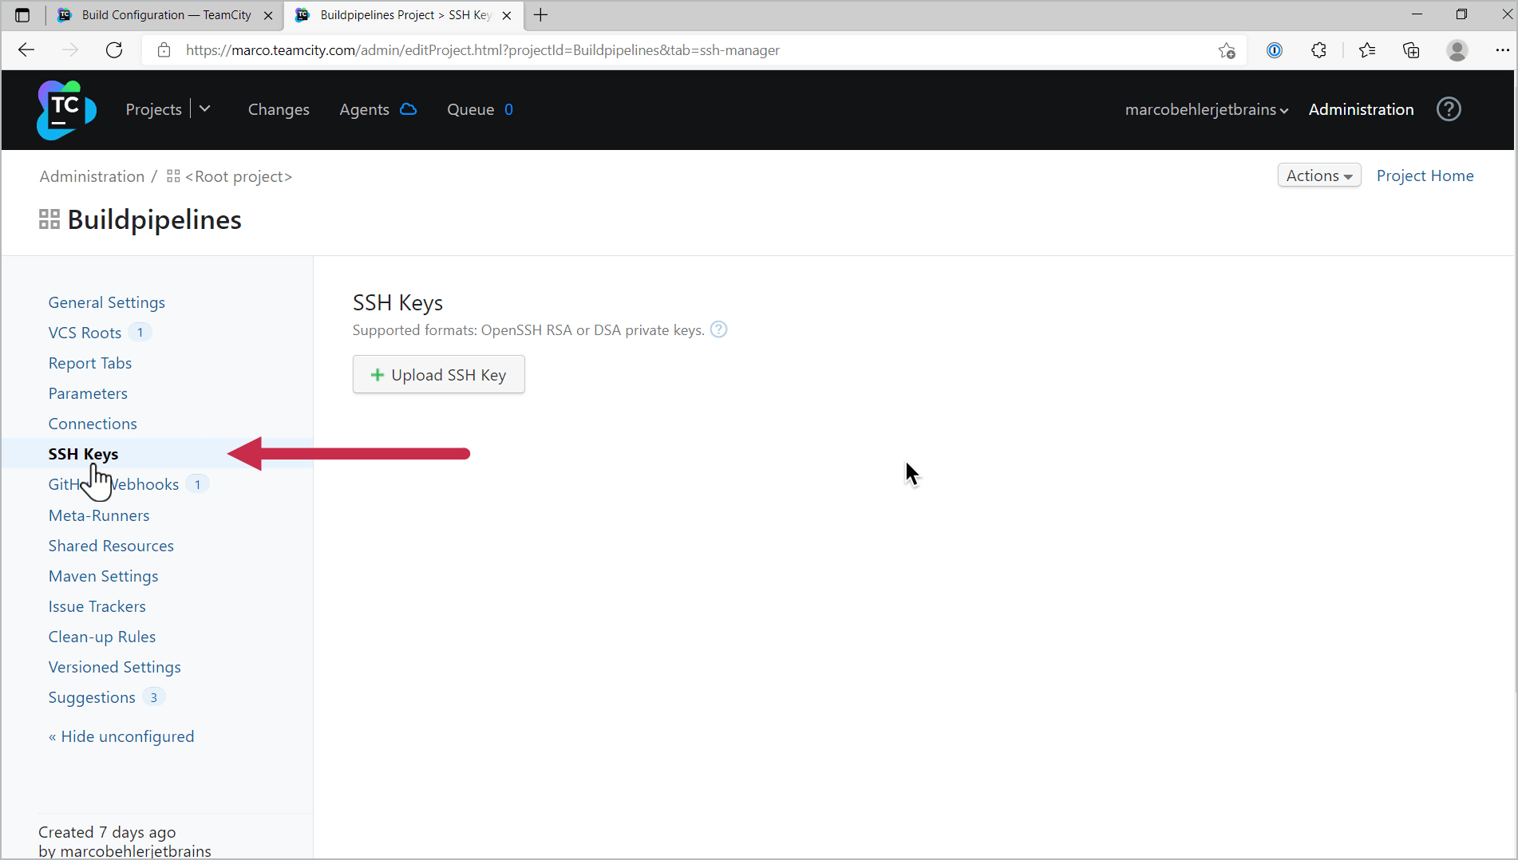The height and width of the screenshot is (860, 1518).
Task: Navigate to the Administration breadcrumb link
Action: click(x=91, y=176)
